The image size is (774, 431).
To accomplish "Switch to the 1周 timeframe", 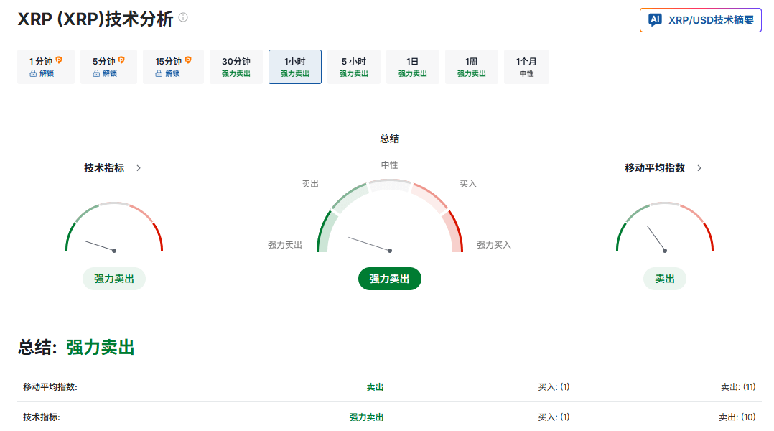I will pos(472,67).
